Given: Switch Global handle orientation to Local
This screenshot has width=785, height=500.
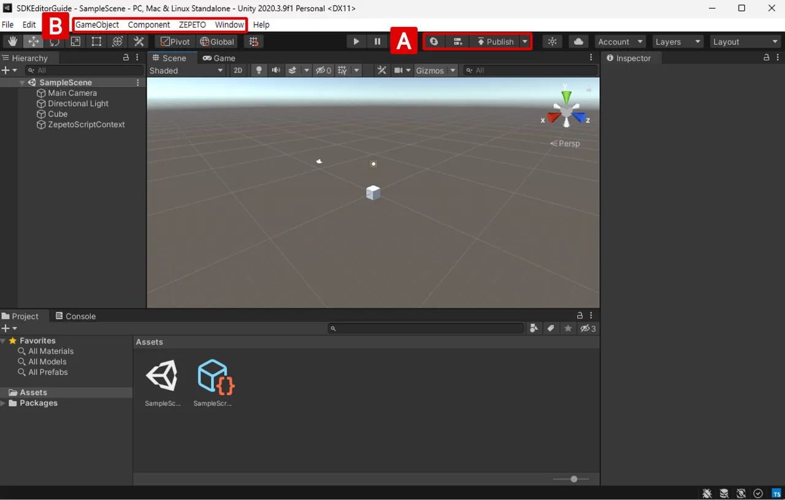Looking at the screenshot, I should coord(216,41).
